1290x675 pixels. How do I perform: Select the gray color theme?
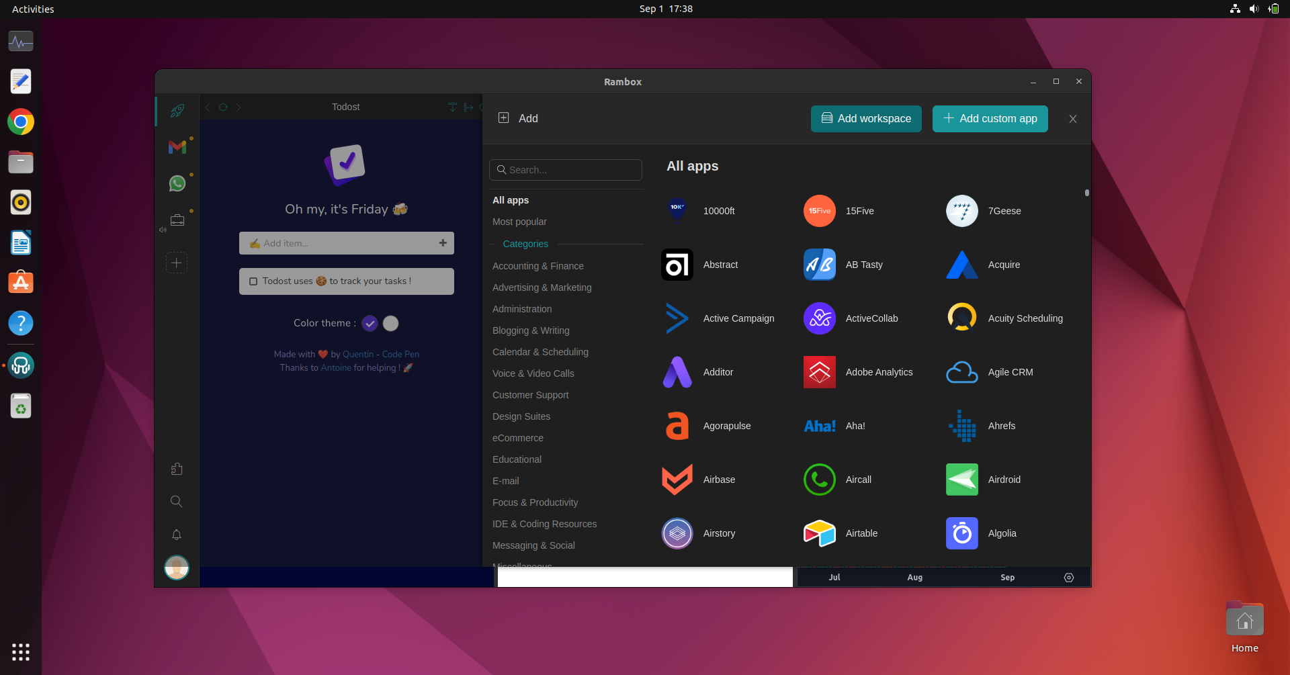[x=390, y=324]
